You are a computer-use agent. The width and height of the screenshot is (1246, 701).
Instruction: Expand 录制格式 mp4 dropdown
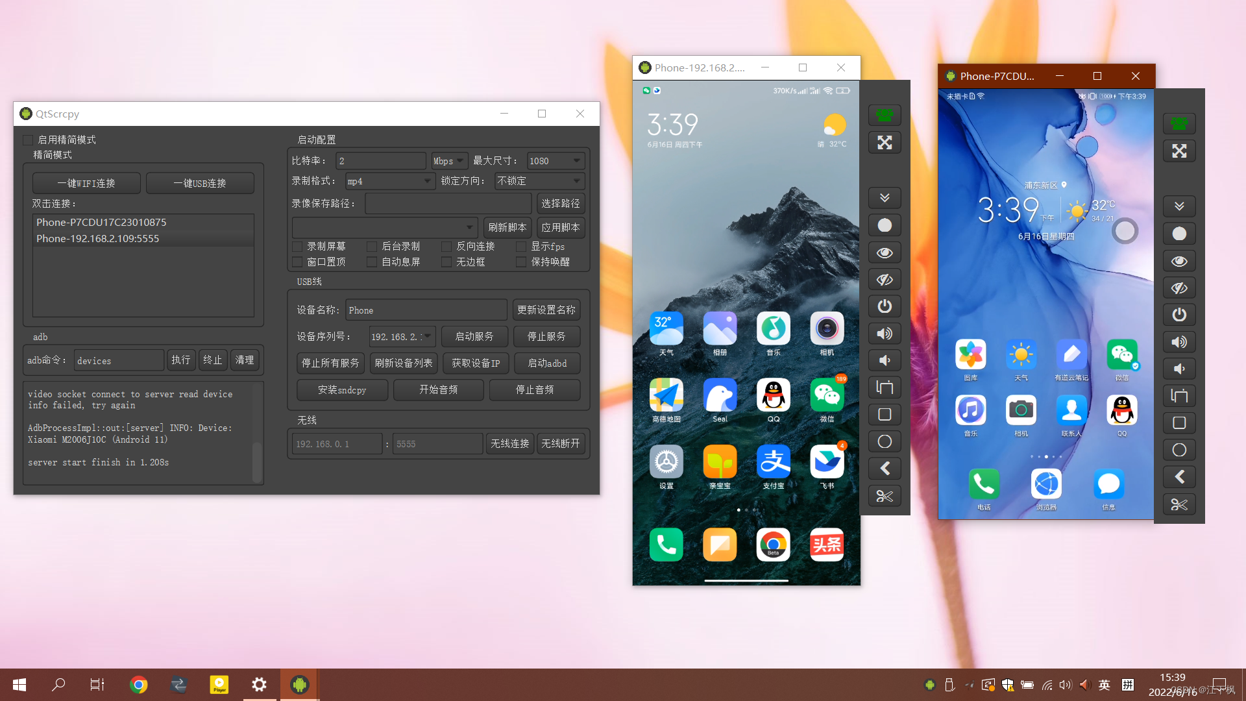(425, 180)
